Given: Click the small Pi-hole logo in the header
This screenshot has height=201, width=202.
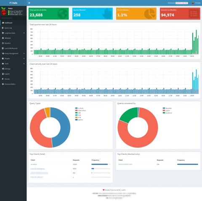Looking at the screenshot, I should click(193, 3).
